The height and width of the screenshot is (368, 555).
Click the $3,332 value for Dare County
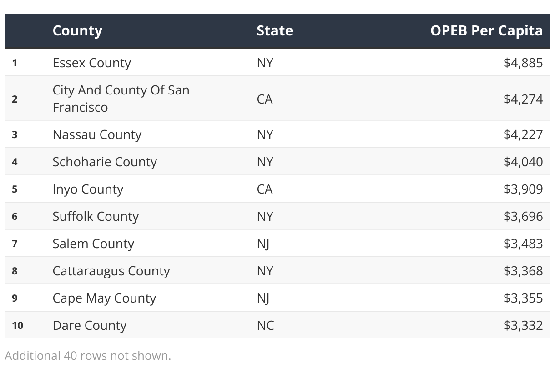[523, 325]
